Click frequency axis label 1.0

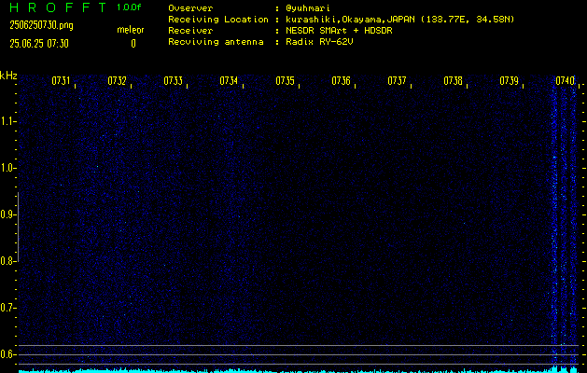tap(7, 168)
